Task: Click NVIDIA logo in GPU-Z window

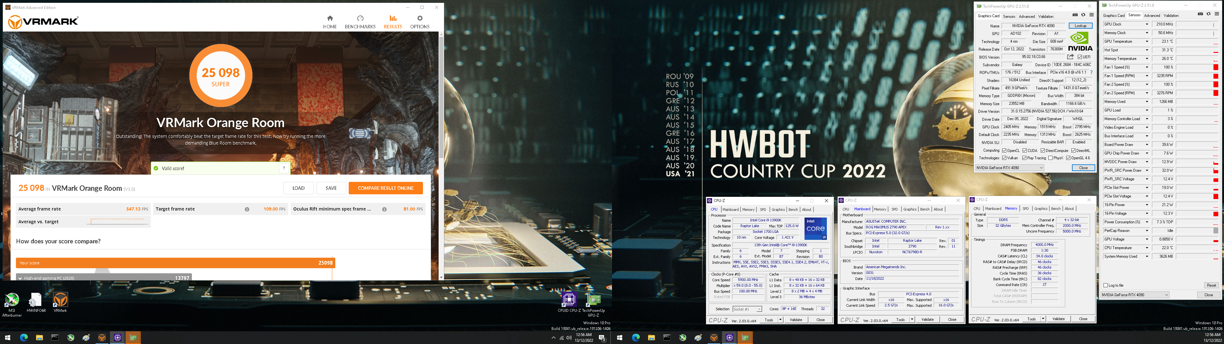Action: click(1081, 41)
